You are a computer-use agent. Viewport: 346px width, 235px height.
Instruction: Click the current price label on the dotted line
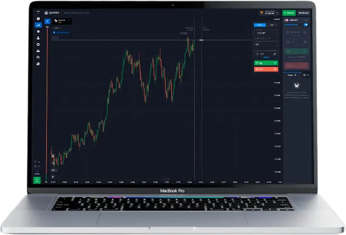(x=201, y=40)
